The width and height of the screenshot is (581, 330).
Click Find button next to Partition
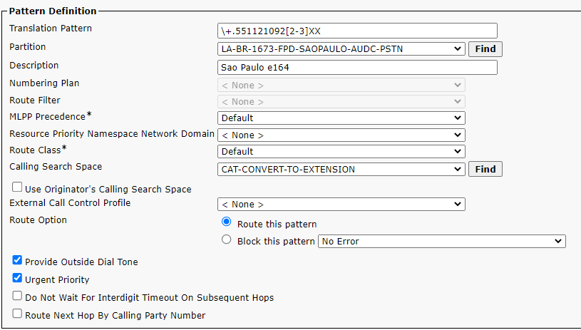pyautogui.click(x=485, y=49)
